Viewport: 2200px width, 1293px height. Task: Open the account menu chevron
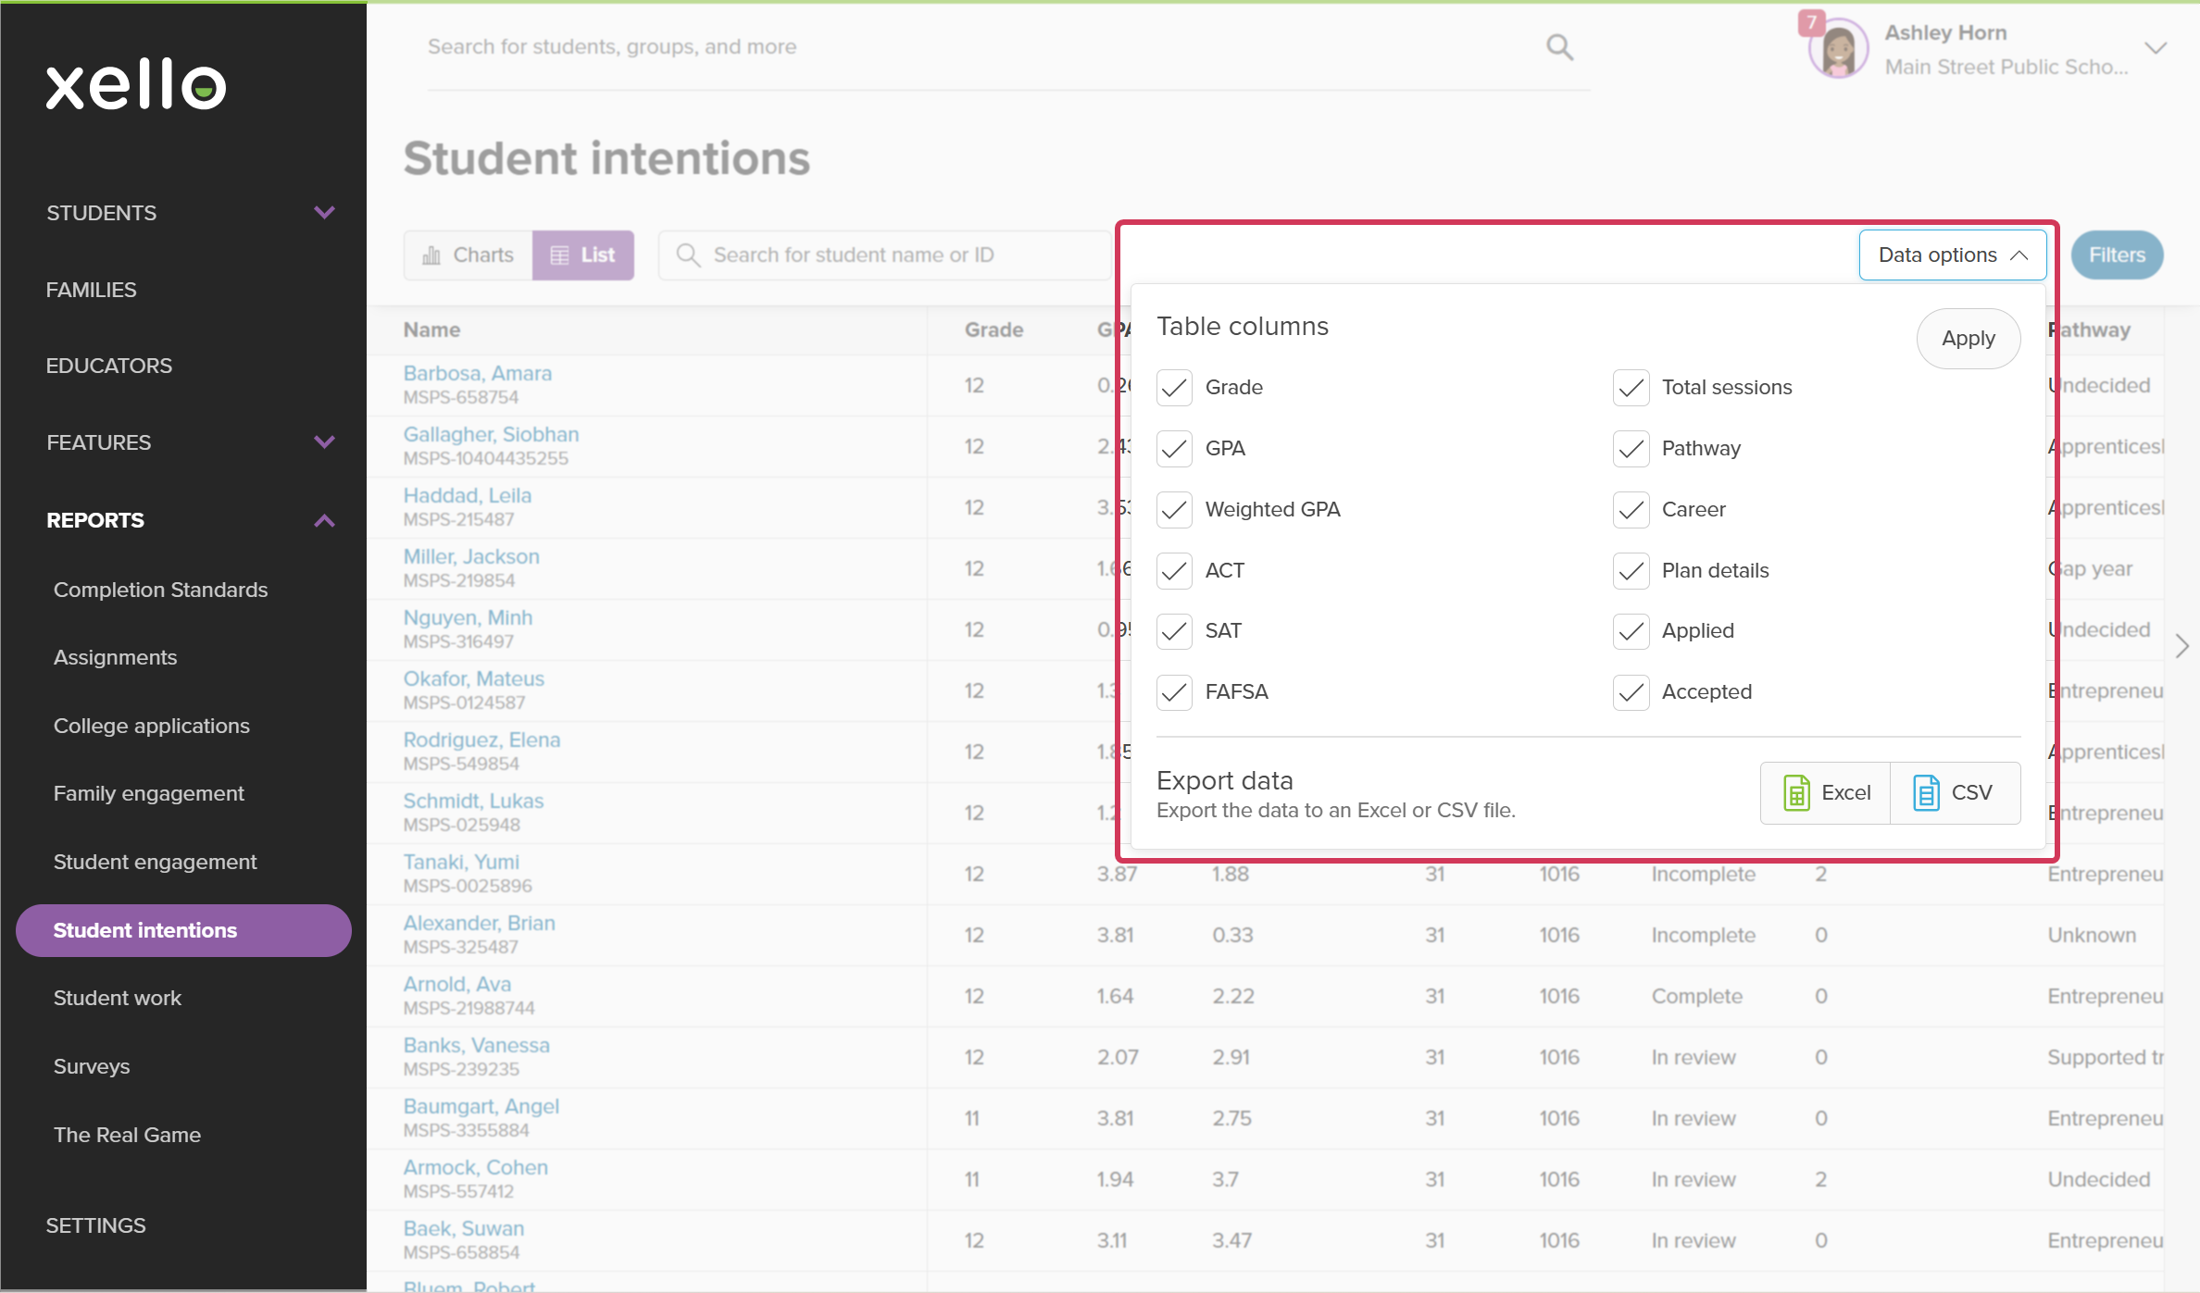pyautogui.click(x=2156, y=48)
